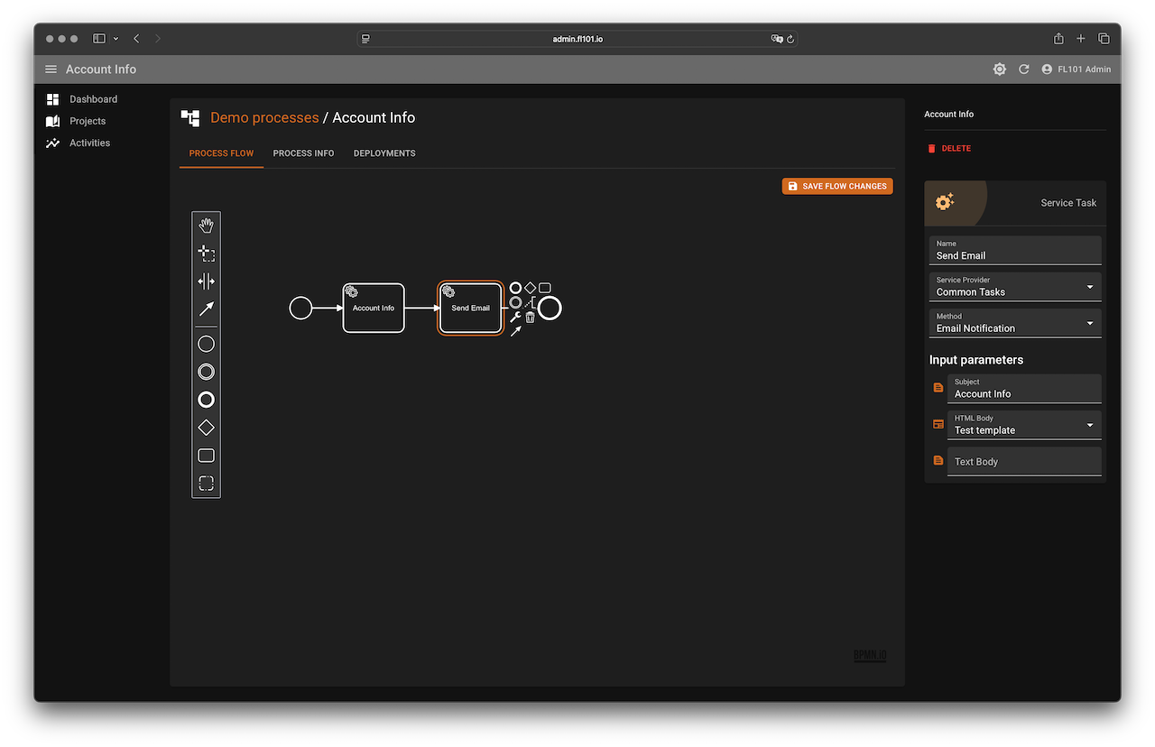Switch to the Process Info tab

pyautogui.click(x=303, y=153)
